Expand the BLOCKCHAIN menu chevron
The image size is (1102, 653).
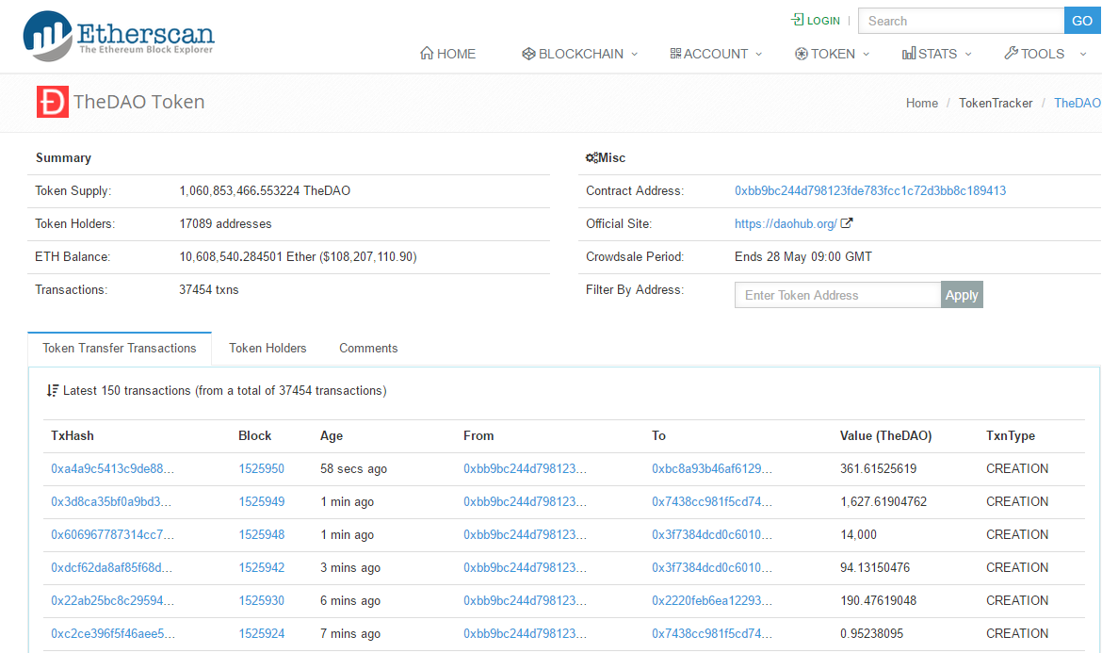pos(635,54)
